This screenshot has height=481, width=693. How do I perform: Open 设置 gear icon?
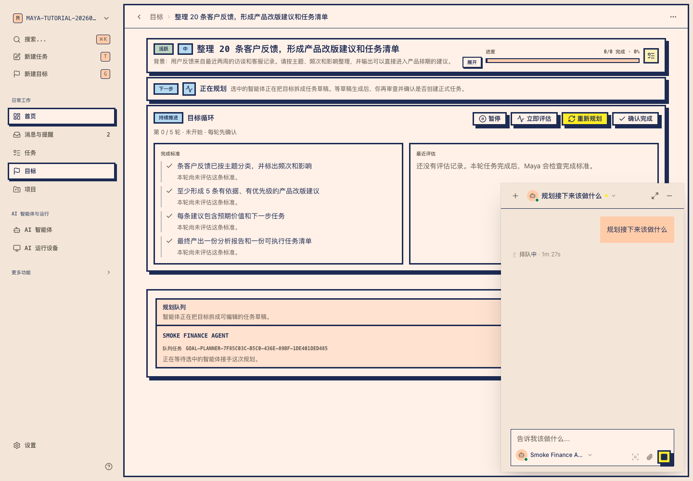[17, 445]
